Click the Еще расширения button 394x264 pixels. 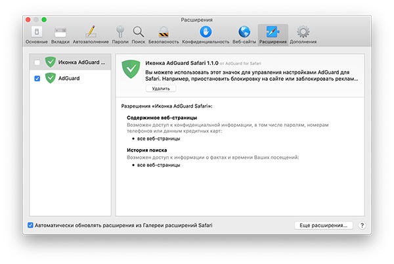click(323, 225)
